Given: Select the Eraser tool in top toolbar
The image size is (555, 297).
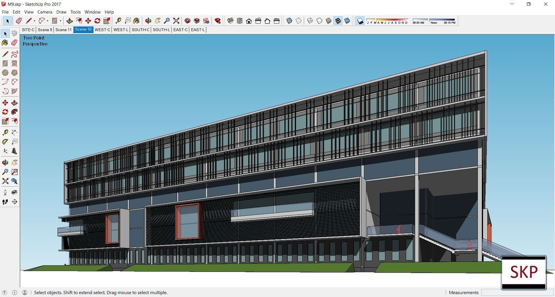Looking at the screenshot, I should pyautogui.click(x=19, y=21).
